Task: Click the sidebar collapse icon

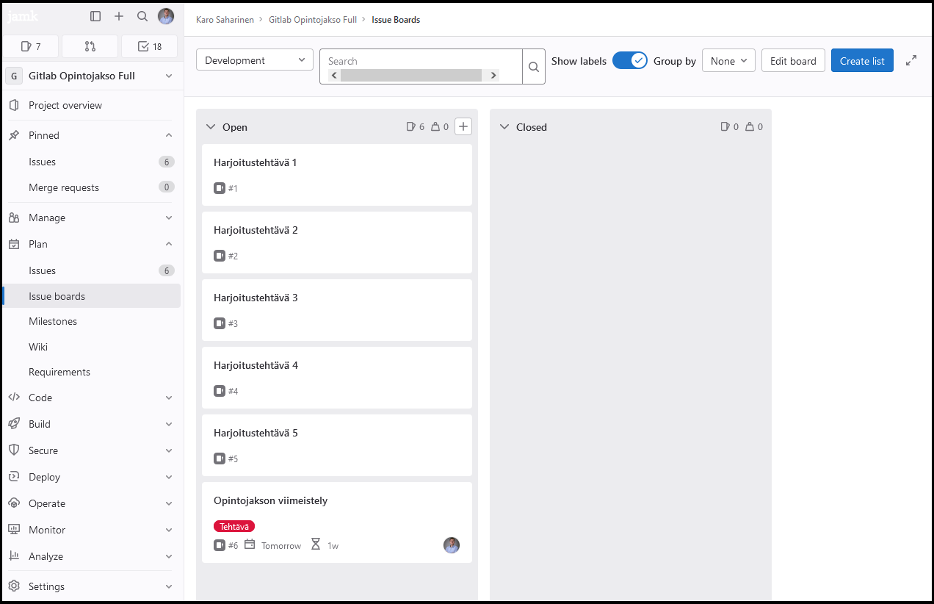Action: (x=95, y=16)
